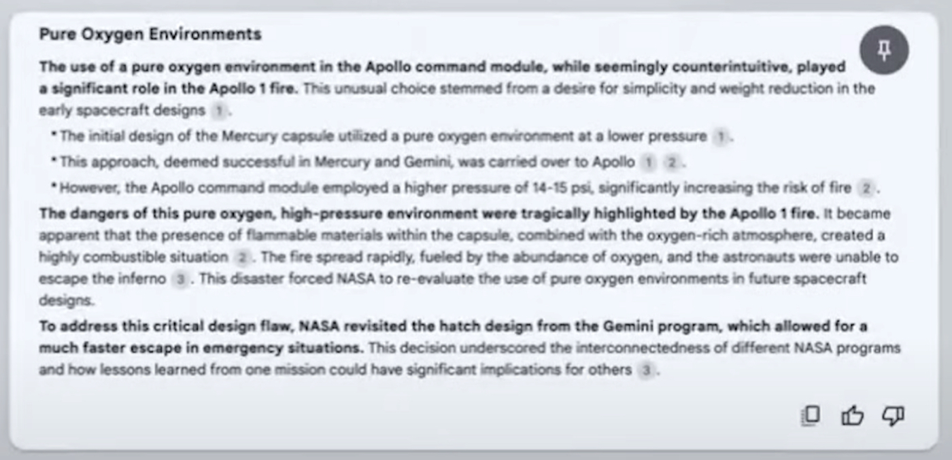
Task: Open citation 1 after 'early spacecraft designs'
Action: 218,110
